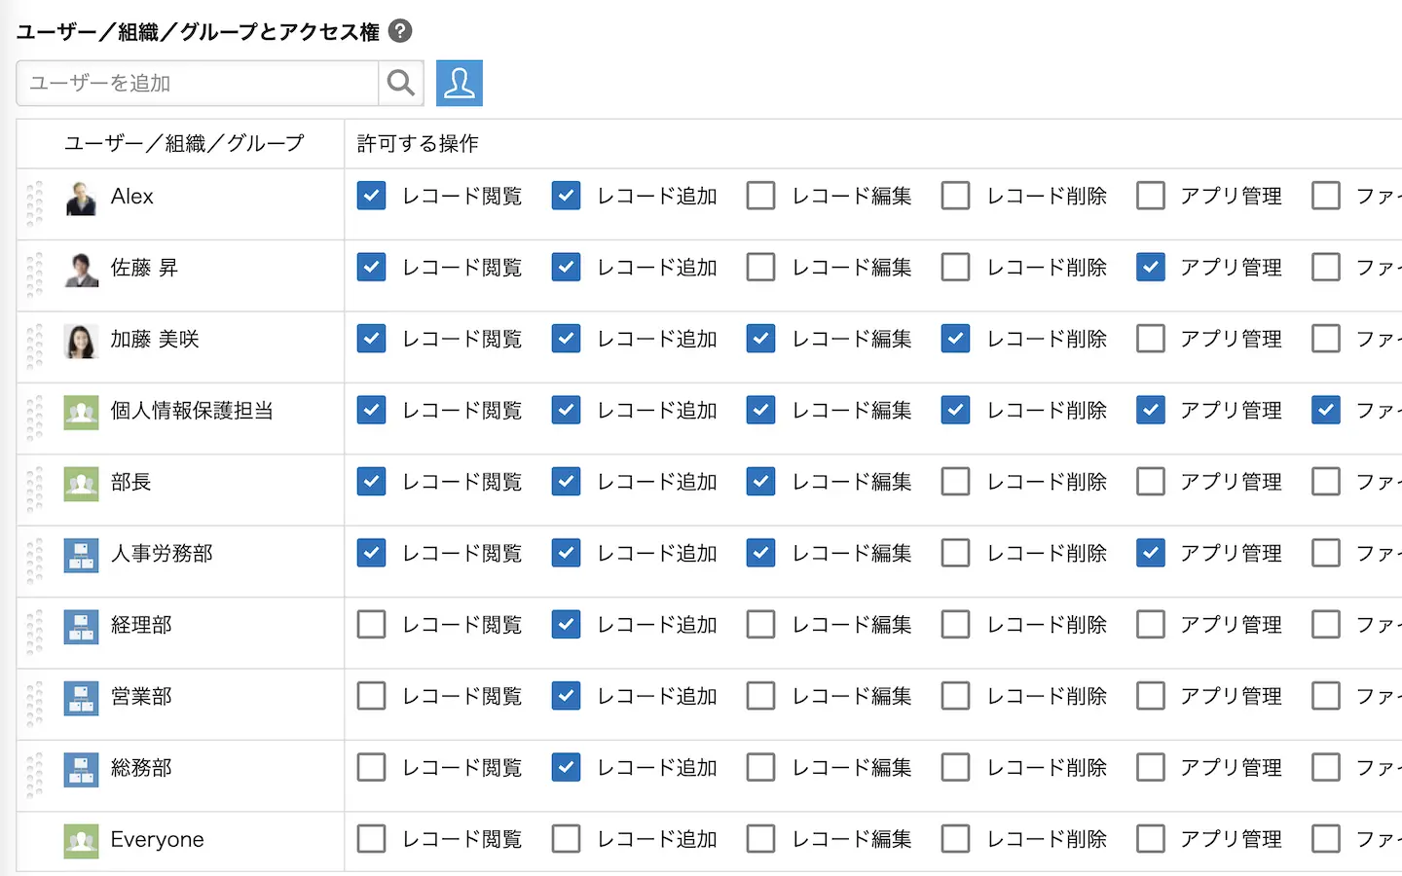The image size is (1402, 876).
Task: Click the search magnifier icon
Action: pos(400,83)
